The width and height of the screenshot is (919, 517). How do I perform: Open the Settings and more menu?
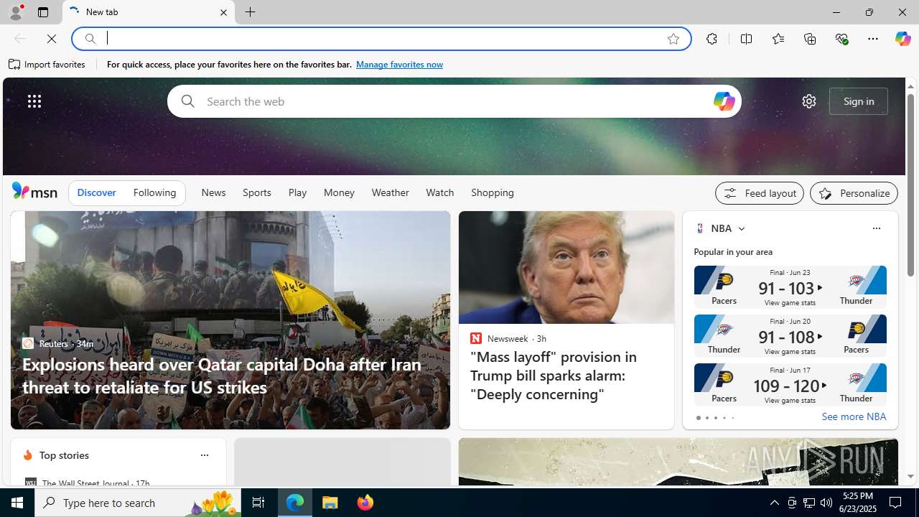click(873, 39)
